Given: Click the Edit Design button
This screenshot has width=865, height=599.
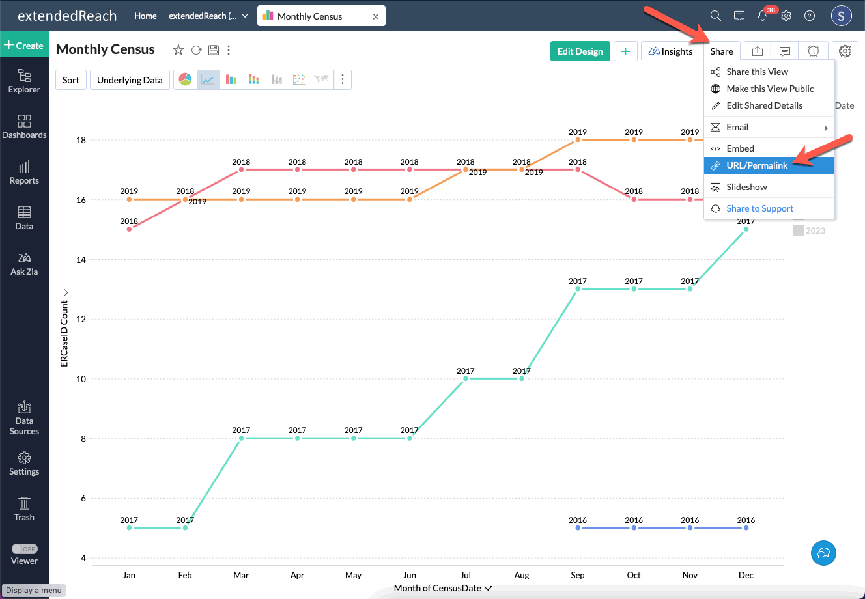Looking at the screenshot, I should 580,51.
